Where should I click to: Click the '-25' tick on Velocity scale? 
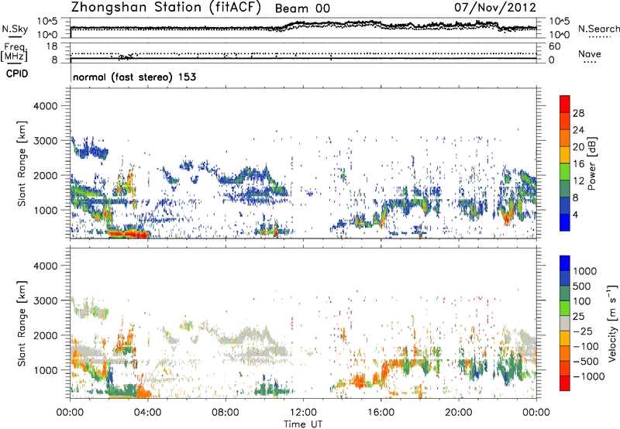tap(584, 331)
